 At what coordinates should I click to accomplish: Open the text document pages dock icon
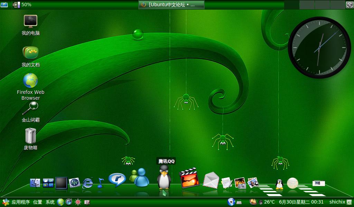pyautogui.click(x=227, y=183)
